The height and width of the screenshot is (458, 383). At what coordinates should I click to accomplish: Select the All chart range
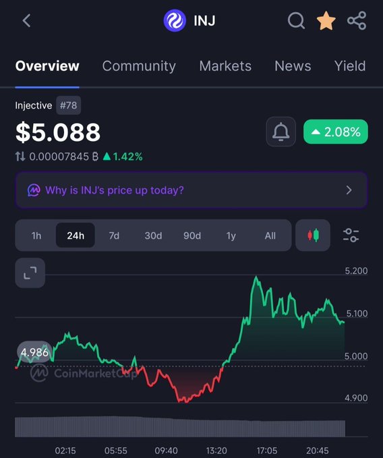(270, 235)
